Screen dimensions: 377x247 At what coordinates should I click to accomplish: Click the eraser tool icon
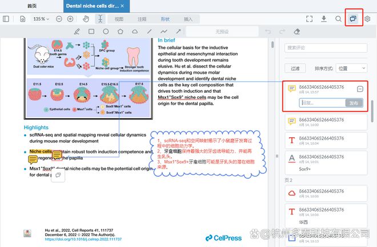(296, 31)
